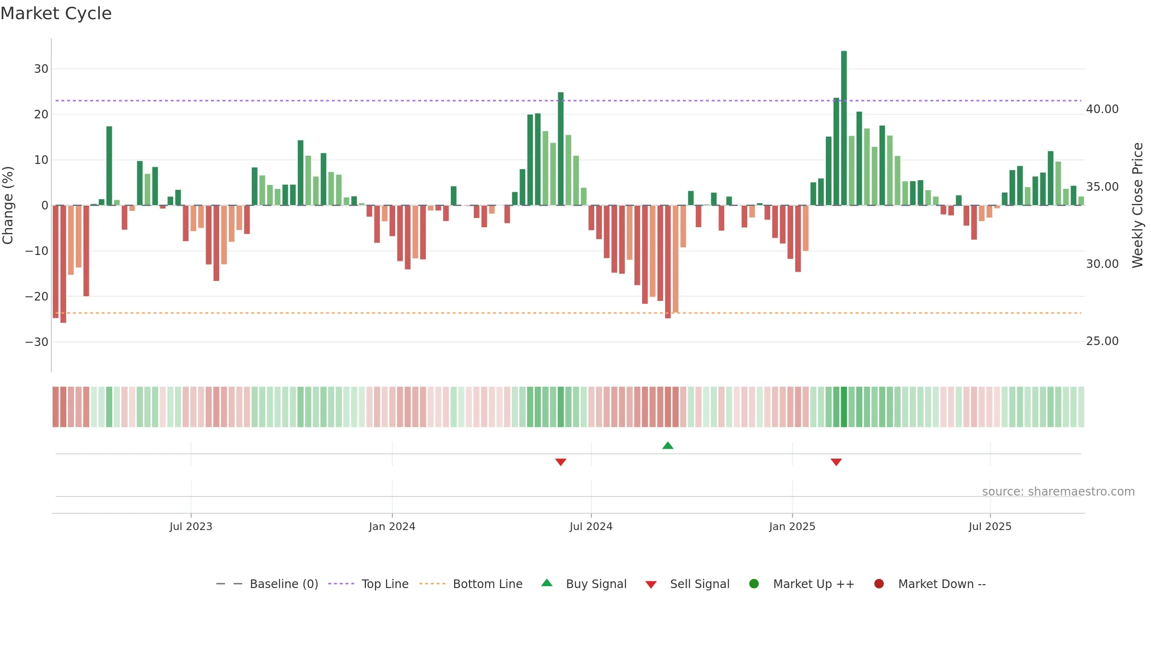Viewport: 1151px width, 647px height.
Task: Click the 25.00 price axis label
Action: [1102, 341]
